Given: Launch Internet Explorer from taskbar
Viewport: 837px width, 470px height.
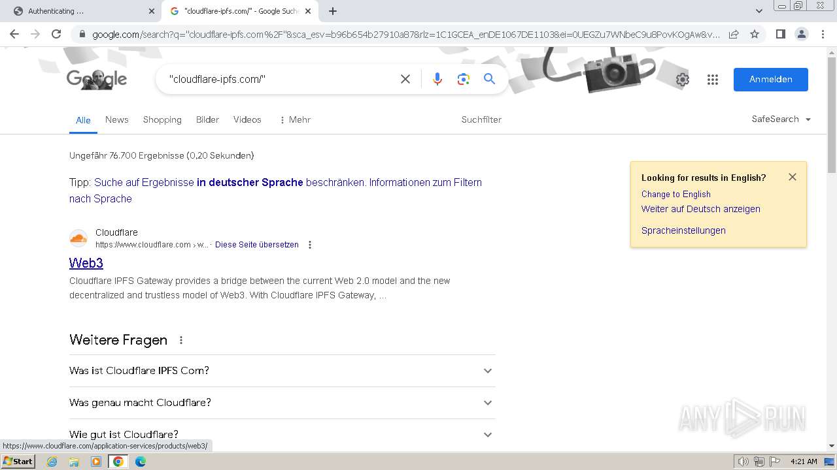Looking at the screenshot, I should (x=52, y=462).
